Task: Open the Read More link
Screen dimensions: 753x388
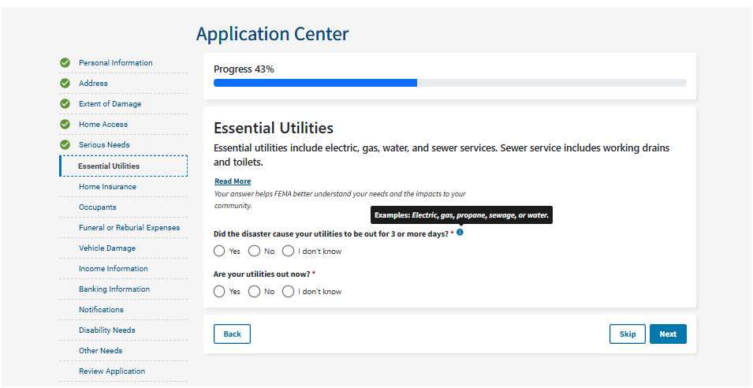Action: tap(233, 181)
